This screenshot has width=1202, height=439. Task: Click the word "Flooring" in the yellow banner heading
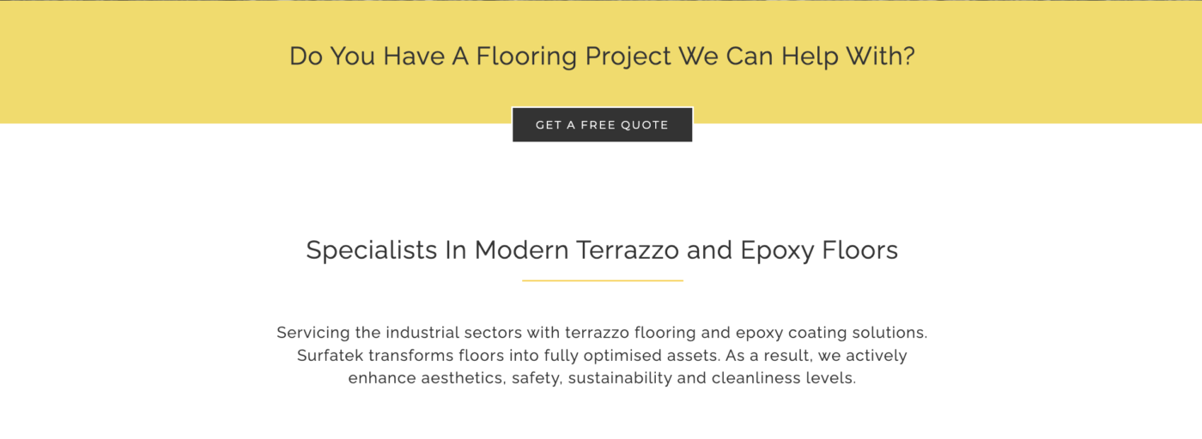coord(526,57)
